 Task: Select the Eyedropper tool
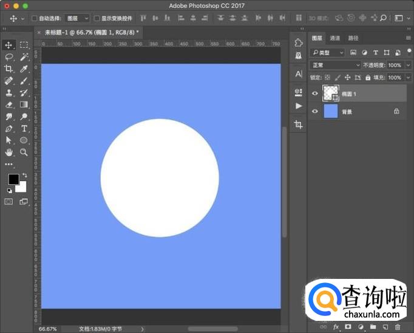click(24, 69)
